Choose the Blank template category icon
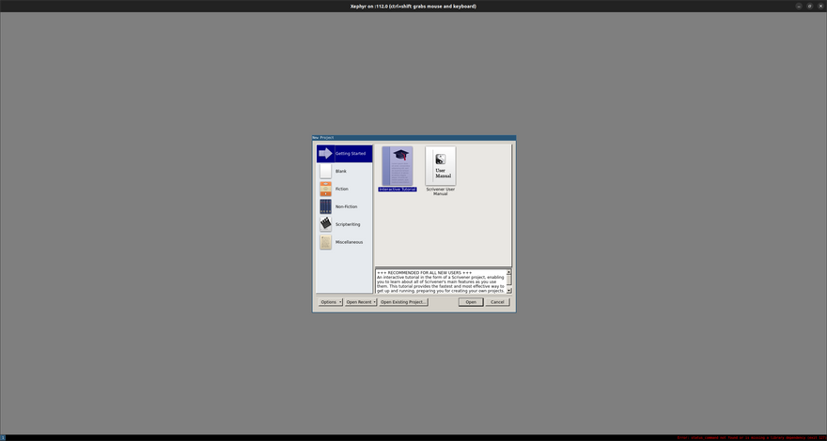The image size is (827, 441). pyautogui.click(x=325, y=171)
